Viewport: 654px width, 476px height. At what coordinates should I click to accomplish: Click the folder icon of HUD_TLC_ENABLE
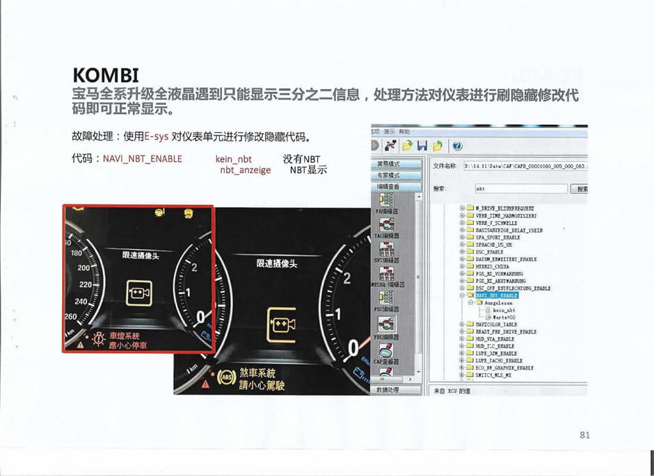pos(470,346)
